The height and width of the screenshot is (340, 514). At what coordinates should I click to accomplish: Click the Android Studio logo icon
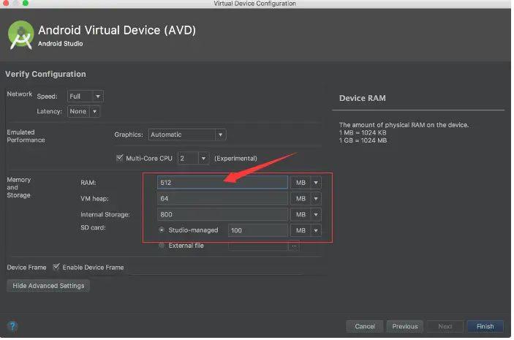point(20,35)
